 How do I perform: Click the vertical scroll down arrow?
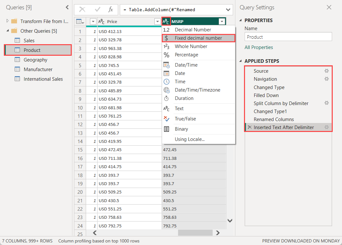point(230,221)
